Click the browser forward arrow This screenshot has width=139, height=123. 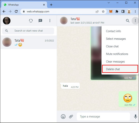point(10,11)
